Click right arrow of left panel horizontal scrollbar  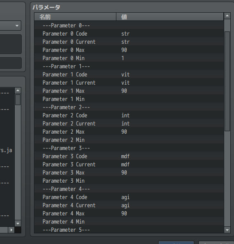[x=11, y=230]
